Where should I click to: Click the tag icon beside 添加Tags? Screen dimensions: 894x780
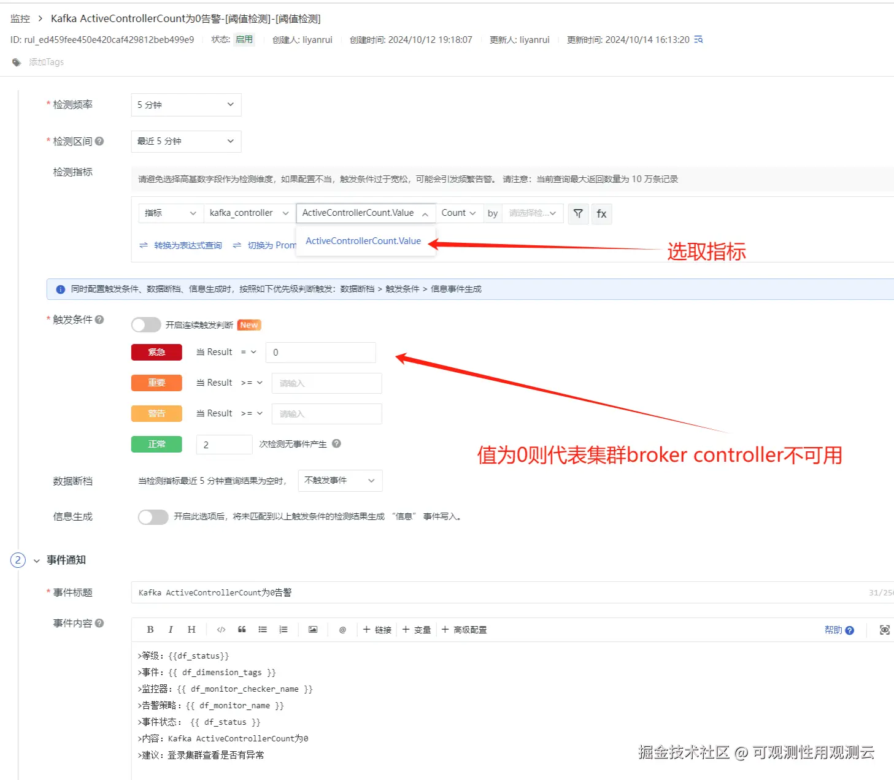[x=17, y=62]
